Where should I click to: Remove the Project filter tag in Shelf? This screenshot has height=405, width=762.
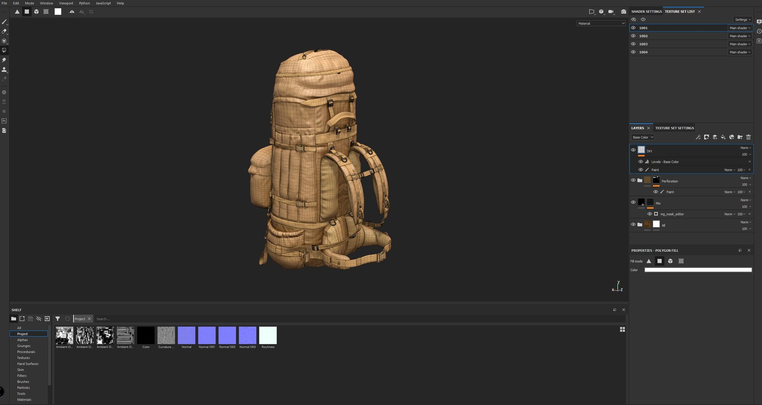point(89,319)
